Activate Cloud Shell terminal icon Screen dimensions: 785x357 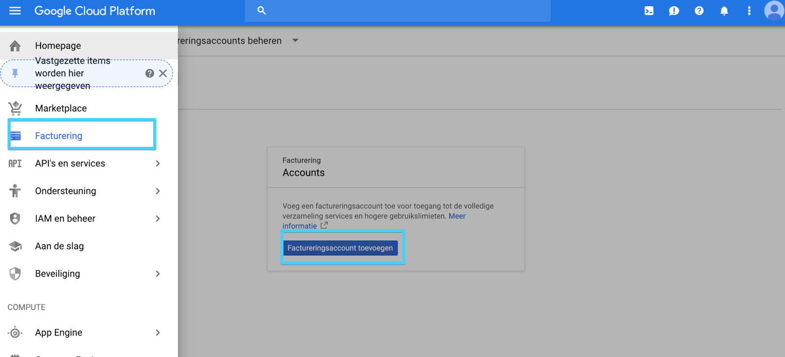coord(649,11)
